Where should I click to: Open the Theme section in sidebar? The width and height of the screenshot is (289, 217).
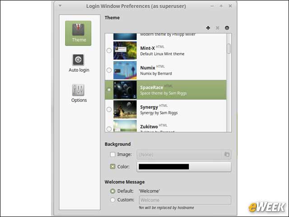78,33
